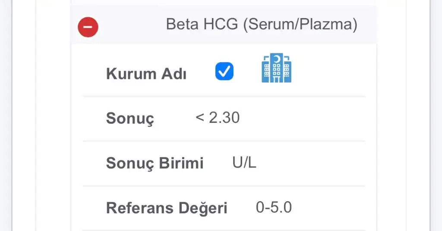Select the Sonuç label
This screenshot has height=231, width=442.
coord(130,119)
